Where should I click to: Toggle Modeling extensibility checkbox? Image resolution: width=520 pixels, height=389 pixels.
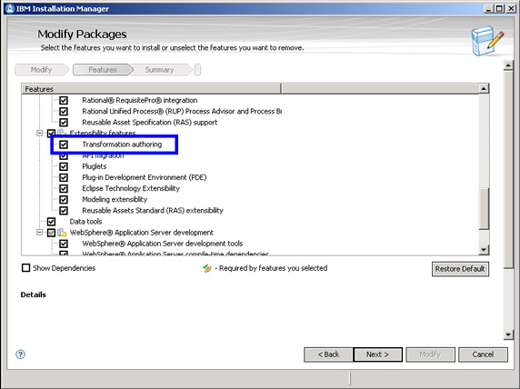(64, 199)
